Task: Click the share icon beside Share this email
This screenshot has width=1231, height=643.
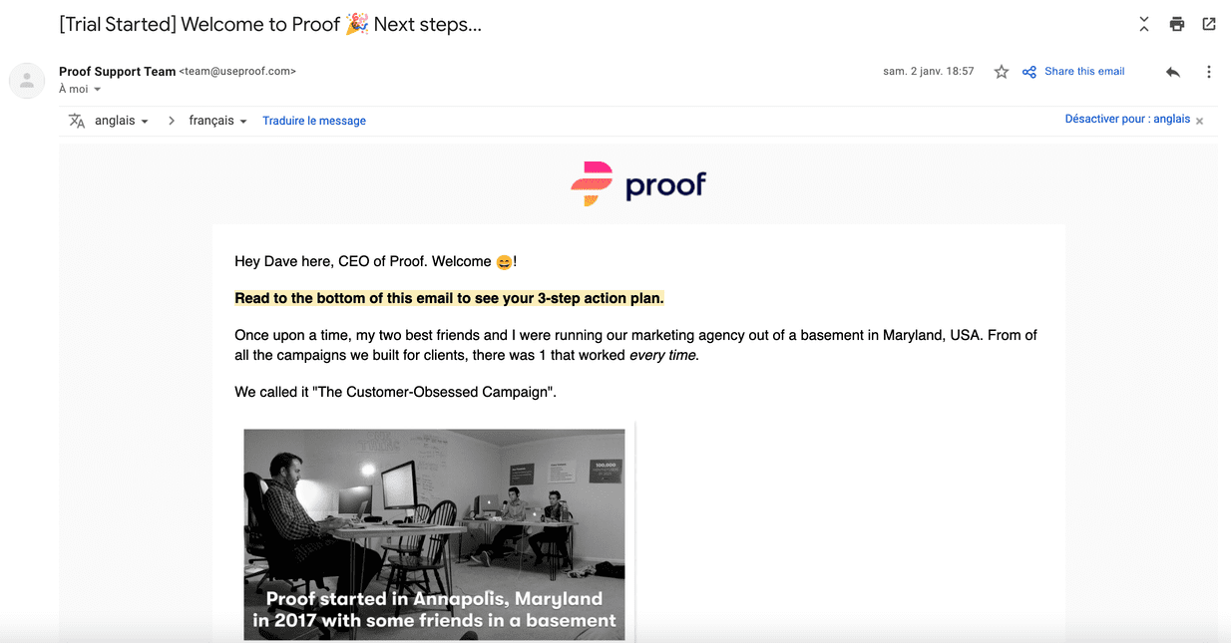Action: (x=1029, y=72)
